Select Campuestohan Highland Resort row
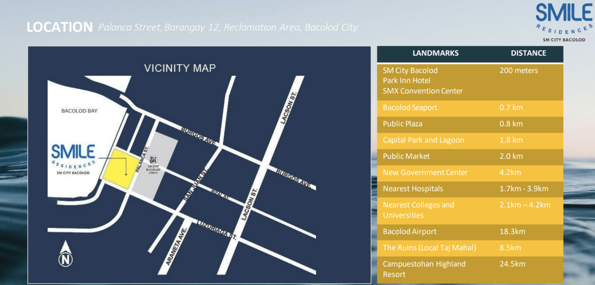595x285 pixels. click(470, 270)
